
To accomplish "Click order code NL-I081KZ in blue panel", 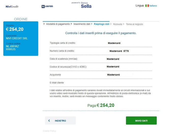I will (x=12, y=46).
